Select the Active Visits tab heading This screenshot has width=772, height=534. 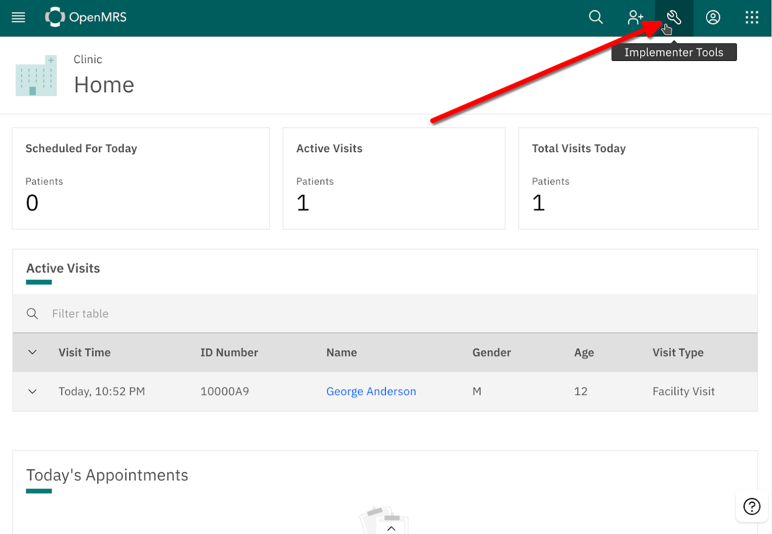pos(63,269)
